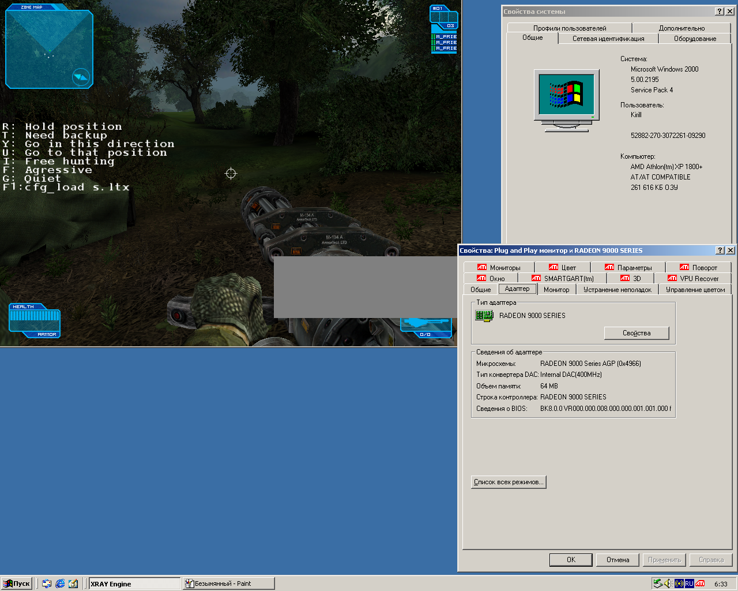The image size is (738, 591).
Task: Click the "F1:cfg_load s.ltx" line
Action: click(66, 187)
